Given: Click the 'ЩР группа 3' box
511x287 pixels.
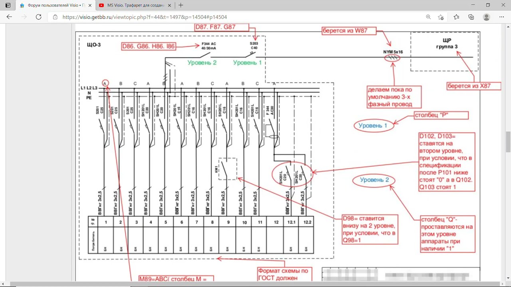Looking at the screenshot, I should pyautogui.click(x=444, y=51).
